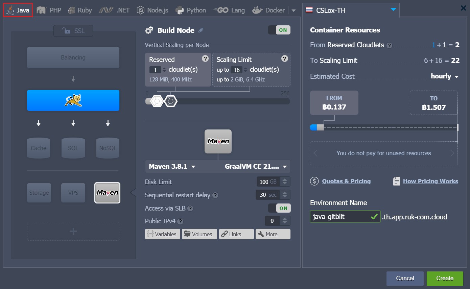Open the Links button
The height and width of the screenshot is (289, 470).
(x=236, y=234)
